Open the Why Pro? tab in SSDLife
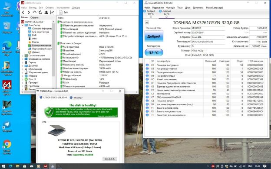This screenshot has height=169, width=271. (76, 97)
